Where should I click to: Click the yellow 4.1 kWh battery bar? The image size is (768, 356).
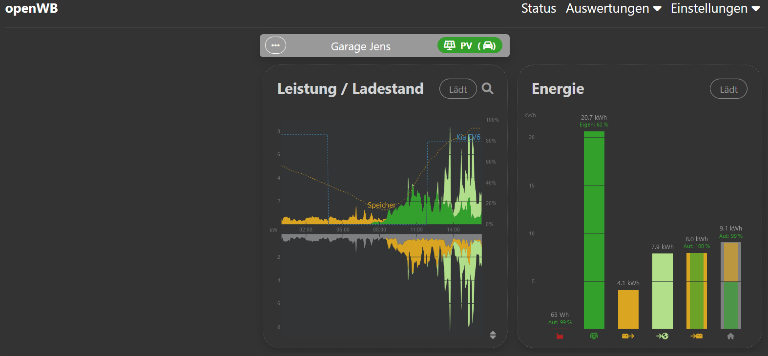(628, 310)
